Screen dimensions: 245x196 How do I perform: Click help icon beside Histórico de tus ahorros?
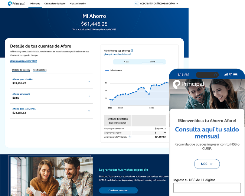point(132,50)
